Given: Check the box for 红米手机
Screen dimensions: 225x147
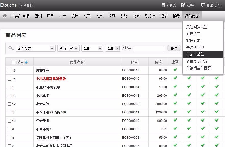Looking at the screenshot, I should point(9,121).
